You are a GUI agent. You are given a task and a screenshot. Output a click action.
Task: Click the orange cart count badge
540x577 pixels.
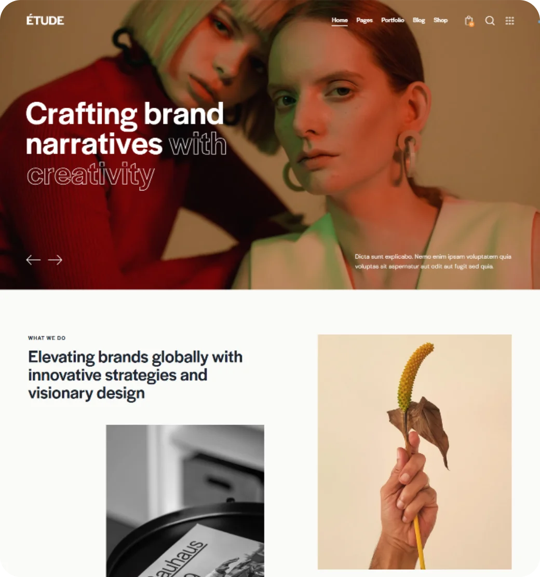click(471, 24)
